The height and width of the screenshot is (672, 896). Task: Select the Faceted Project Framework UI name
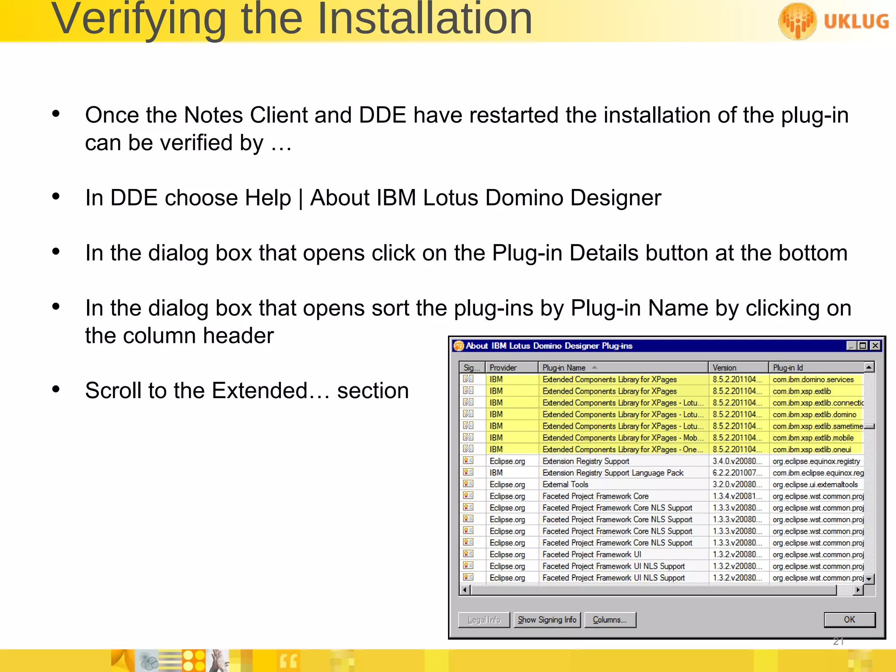(x=592, y=554)
